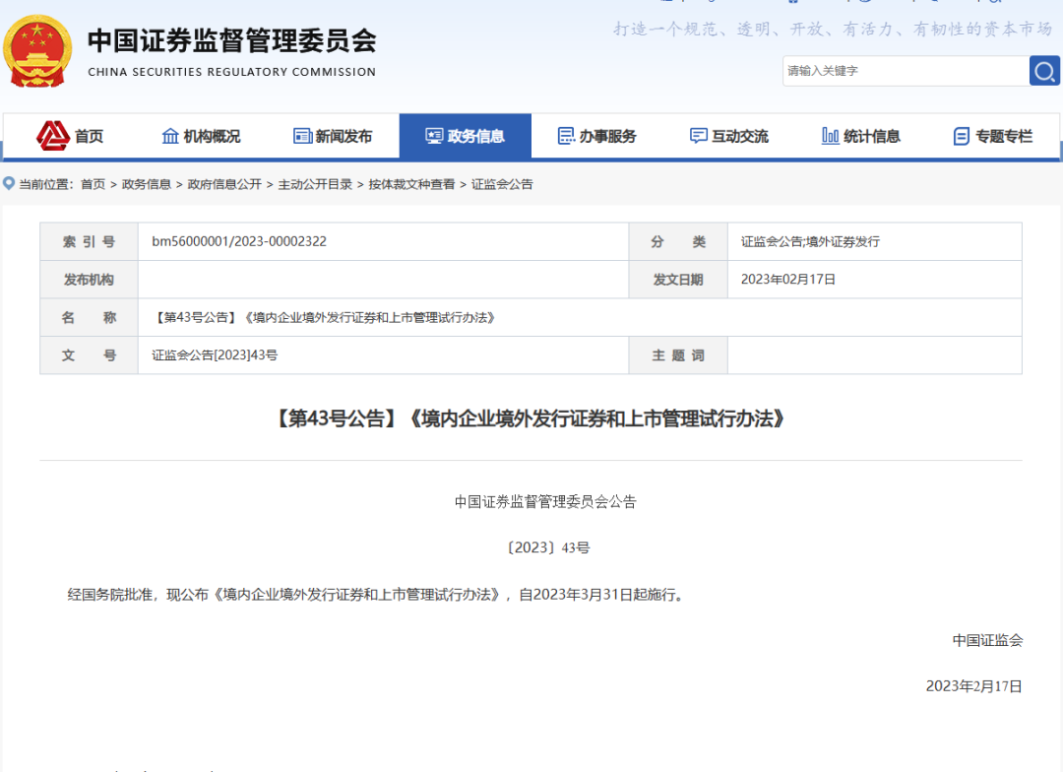This screenshot has width=1063, height=772.
Task: Click the form icon next to 办事服务
Action: tap(566, 136)
